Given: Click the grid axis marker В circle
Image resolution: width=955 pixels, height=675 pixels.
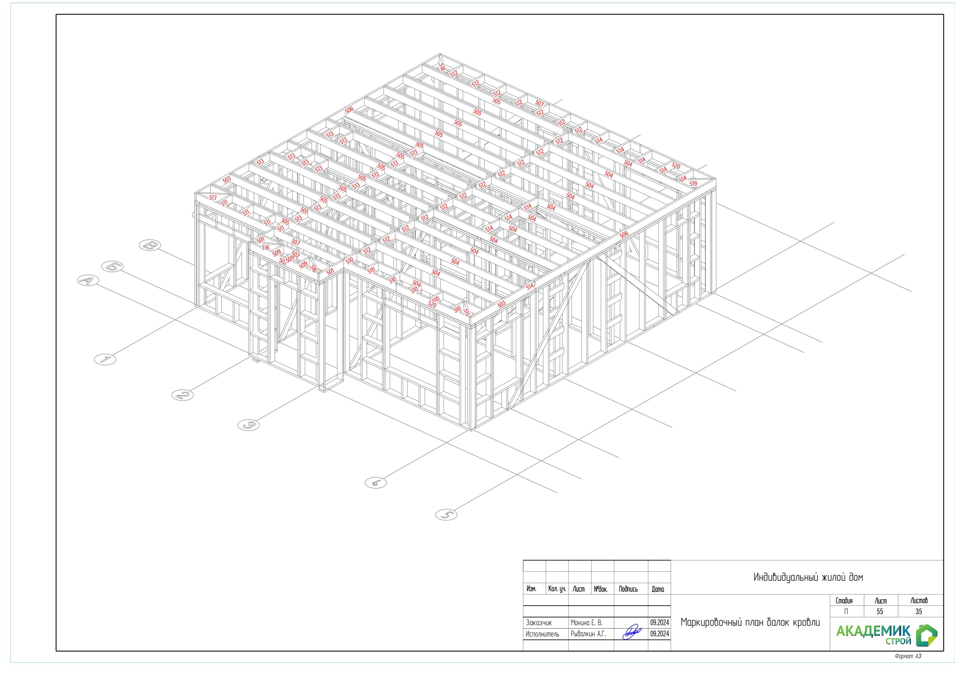Looking at the screenshot, I should pos(149,245).
